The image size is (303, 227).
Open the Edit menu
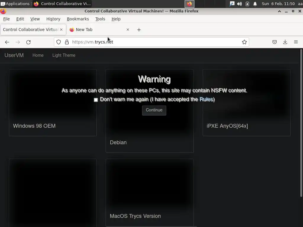[x=20, y=19]
